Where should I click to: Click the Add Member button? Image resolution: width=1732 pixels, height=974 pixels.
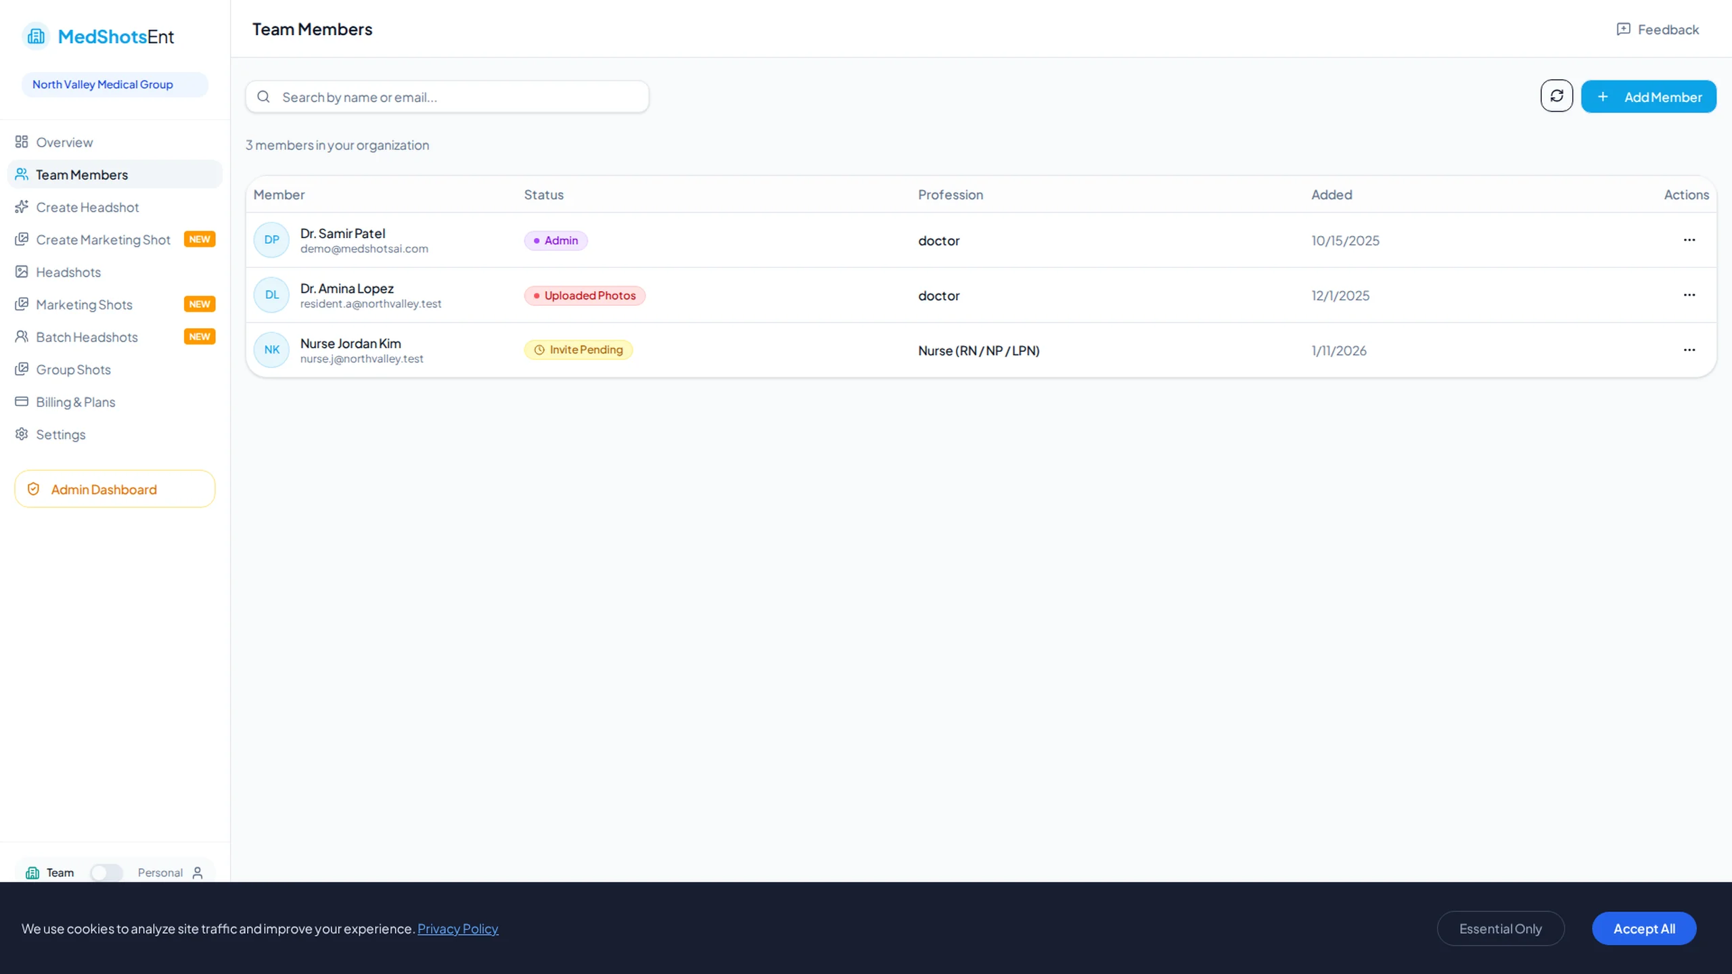(1649, 96)
